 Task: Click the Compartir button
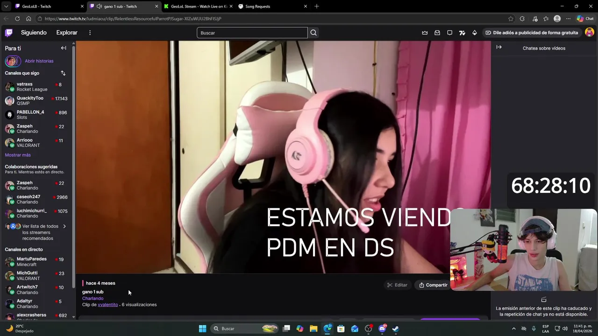coord(433,285)
